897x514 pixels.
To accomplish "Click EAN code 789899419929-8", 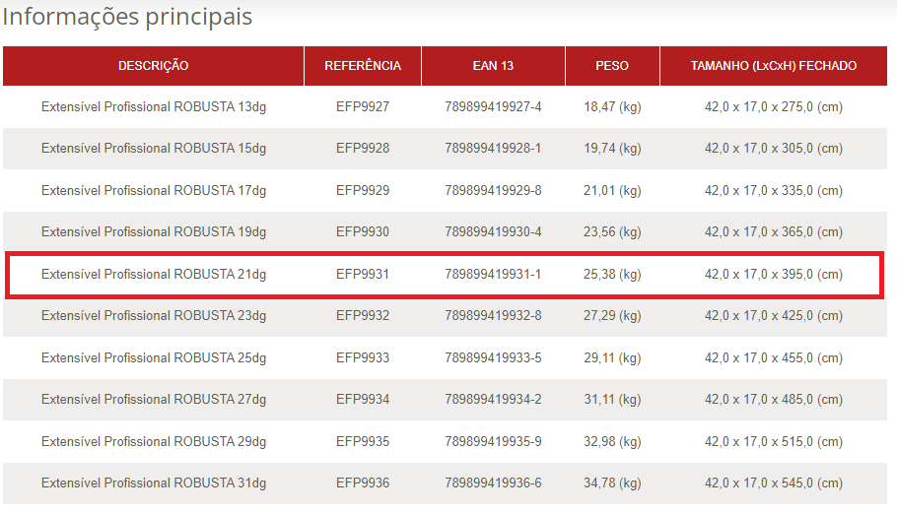I will click(493, 190).
